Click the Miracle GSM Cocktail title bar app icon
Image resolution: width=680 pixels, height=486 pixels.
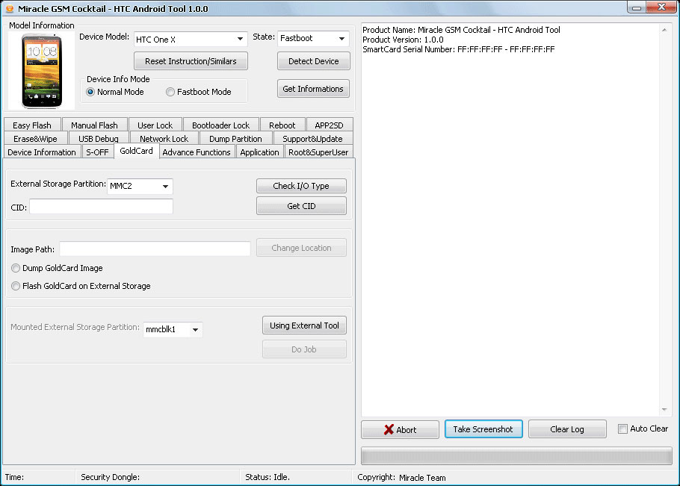[9, 8]
